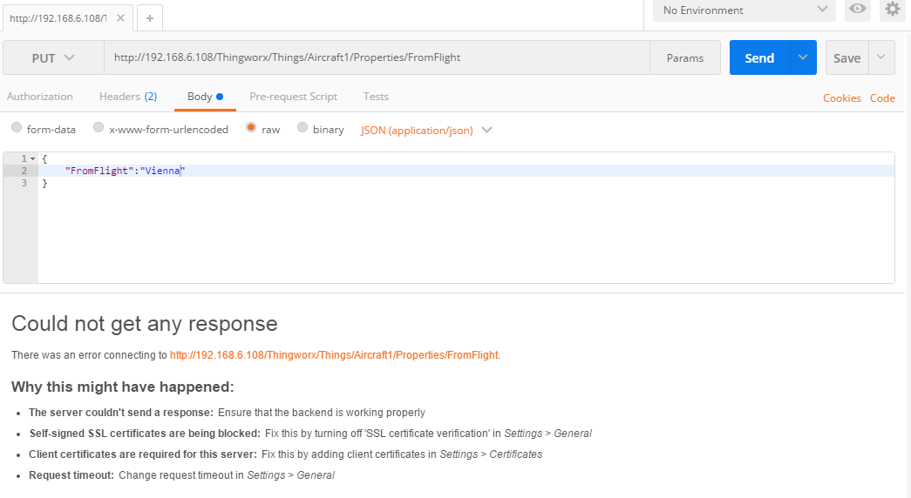Collapse the JSON block at line 1
Viewport: 911px width, 498px height.
coord(32,158)
